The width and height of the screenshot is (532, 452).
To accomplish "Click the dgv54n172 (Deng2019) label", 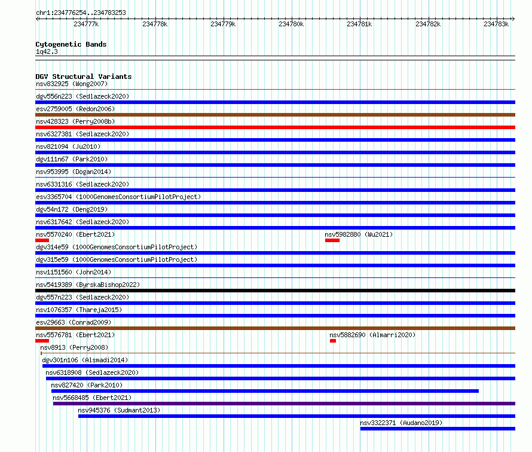I will click(72, 209).
